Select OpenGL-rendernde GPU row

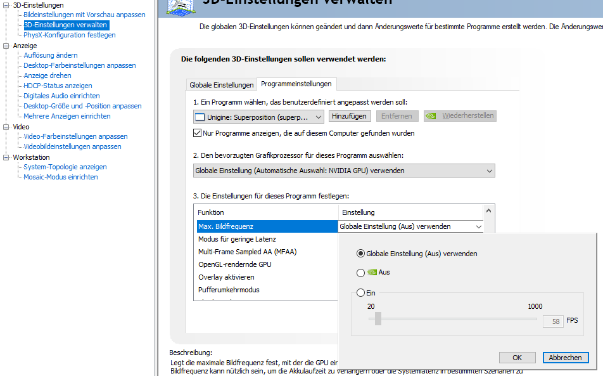267,264
